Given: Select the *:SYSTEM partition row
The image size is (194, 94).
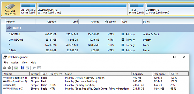Looking at the screenshot, I should [x=100, y=34].
